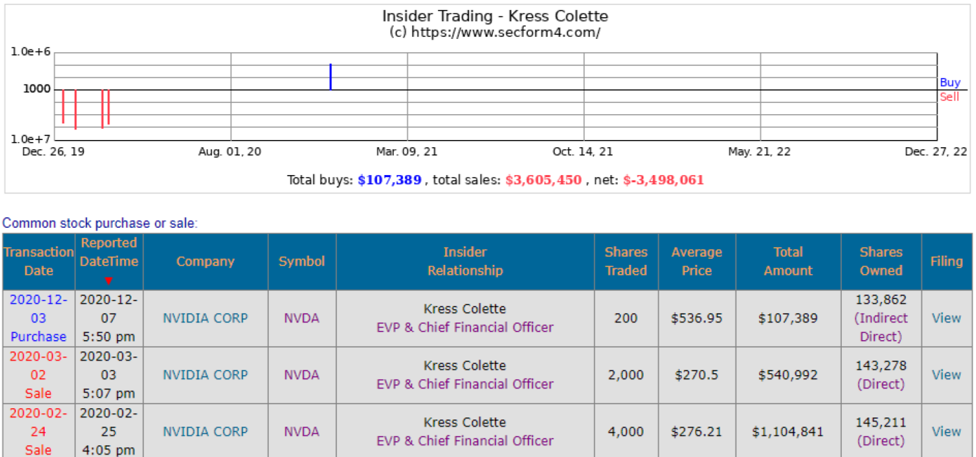Sort by the Total Amount column header
Screen dimensions: 976x457
(788, 262)
